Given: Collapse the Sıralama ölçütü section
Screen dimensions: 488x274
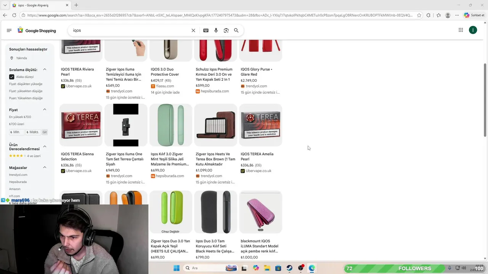Looking at the screenshot, I should click(45, 70).
